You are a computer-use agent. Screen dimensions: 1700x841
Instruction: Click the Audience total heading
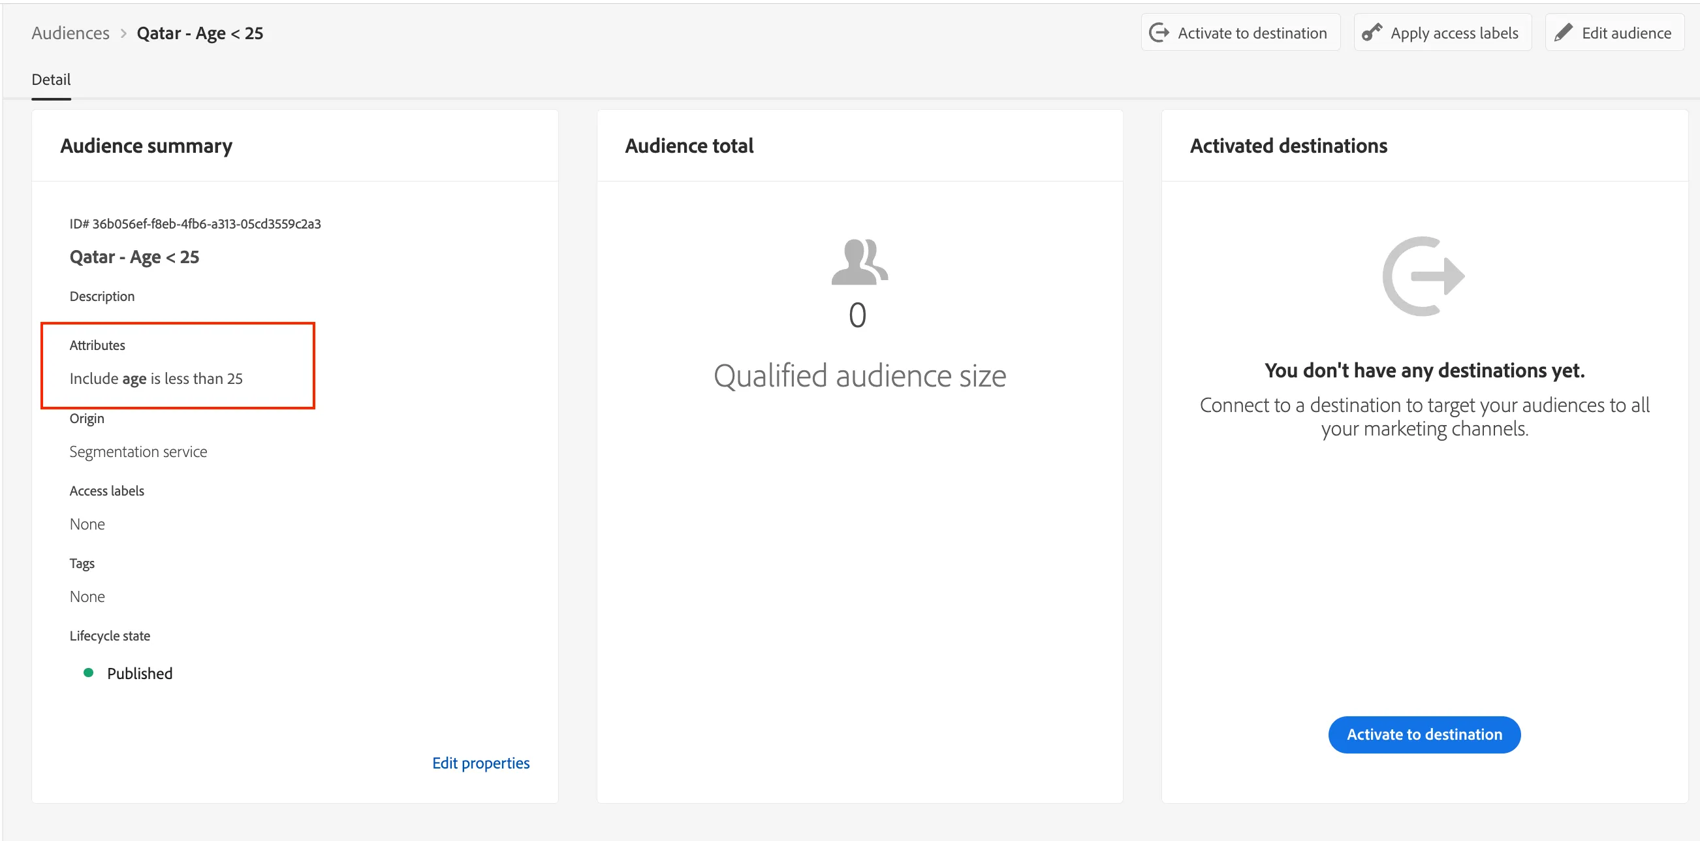click(x=689, y=146)
